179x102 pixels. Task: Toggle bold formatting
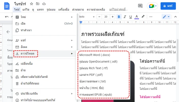point(119,17)
